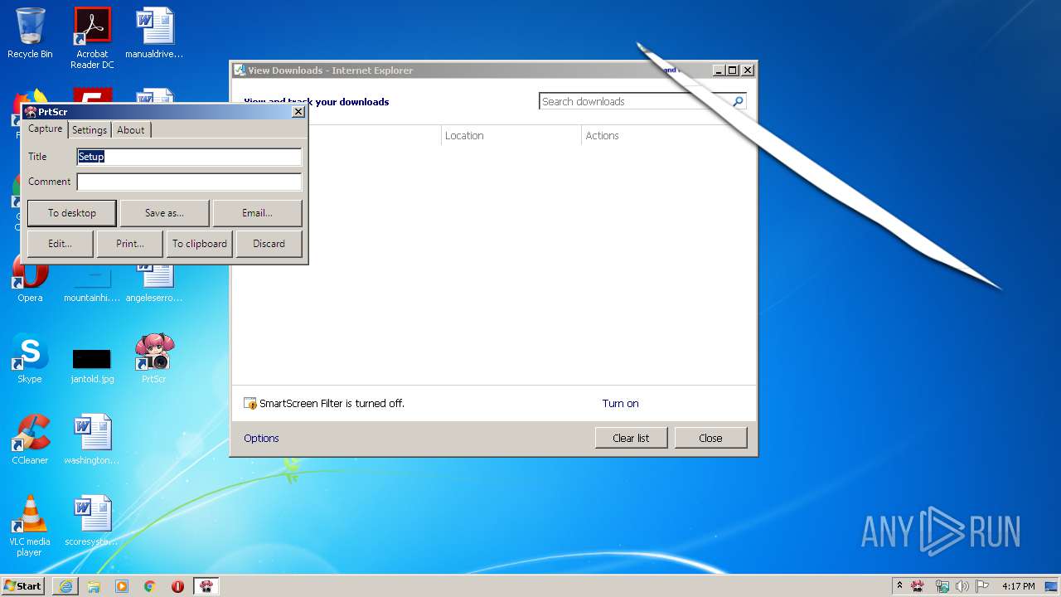This screenshot has height=597, width=1061.
Task: Open Opera browser from the taskbar
Action: pos(177,586)
